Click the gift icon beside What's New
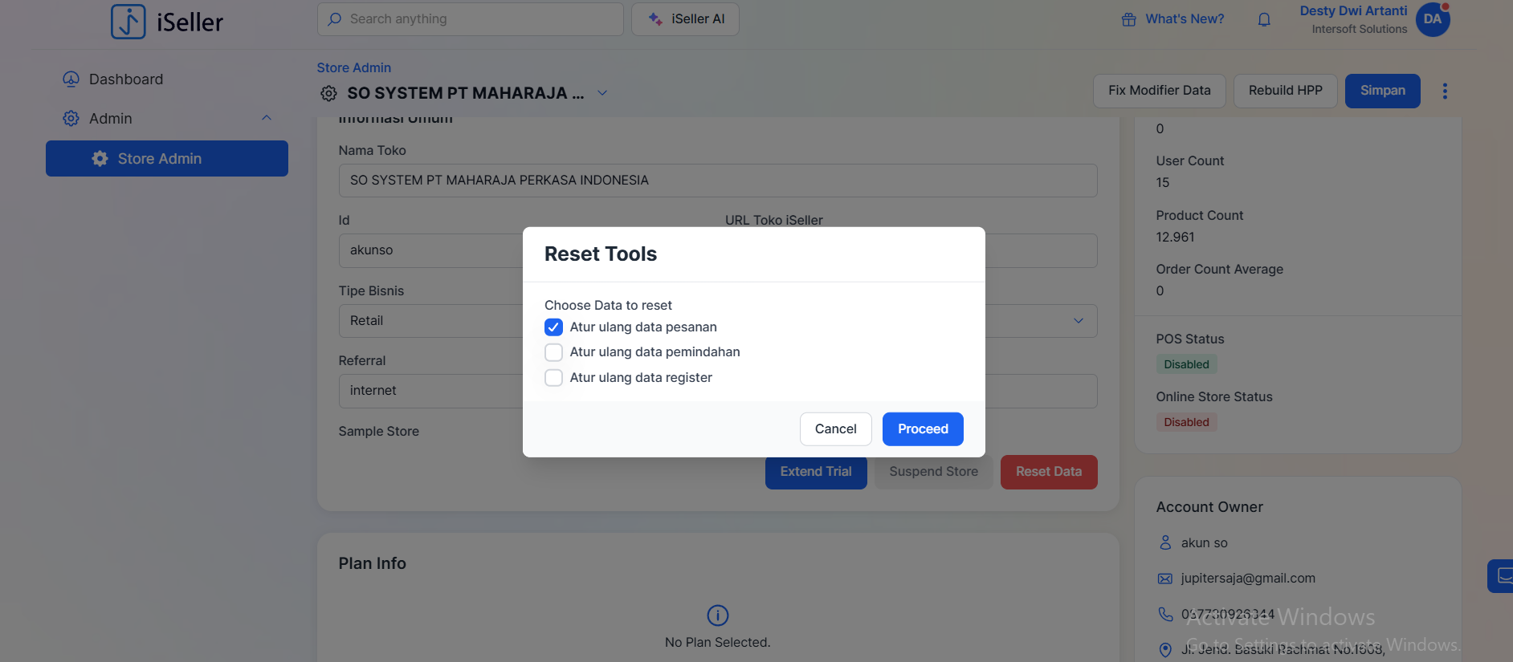The image size is (1513, 662). coord(1128,19)
